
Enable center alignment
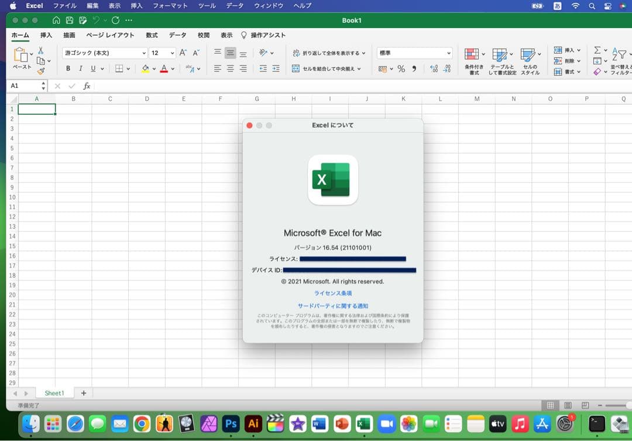point(230,69)
